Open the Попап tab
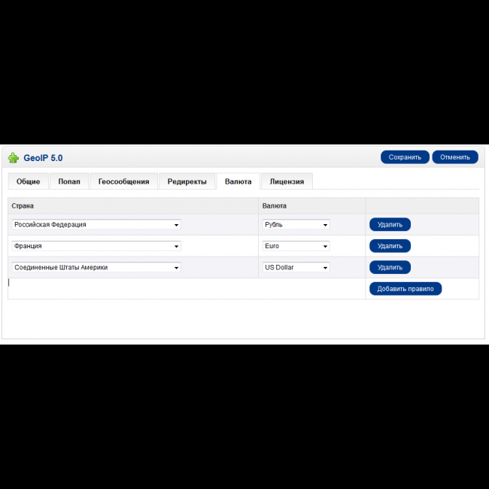Screen dimensions: 489x489 (x=69, y=181)
